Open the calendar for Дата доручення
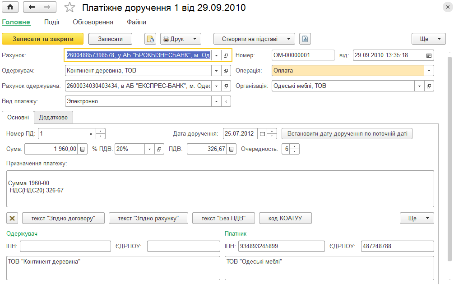The width and height of the screenshot is (454, 287). tap(262, 133)
